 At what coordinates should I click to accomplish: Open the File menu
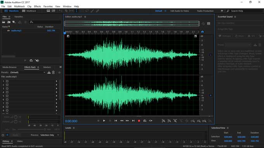[x=3, y=6]
